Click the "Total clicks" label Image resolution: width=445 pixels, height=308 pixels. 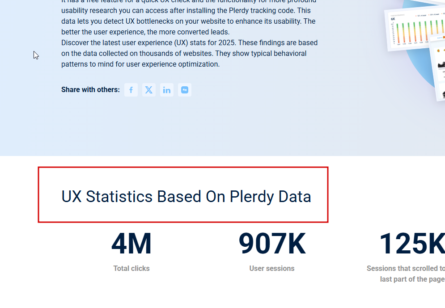131,268
